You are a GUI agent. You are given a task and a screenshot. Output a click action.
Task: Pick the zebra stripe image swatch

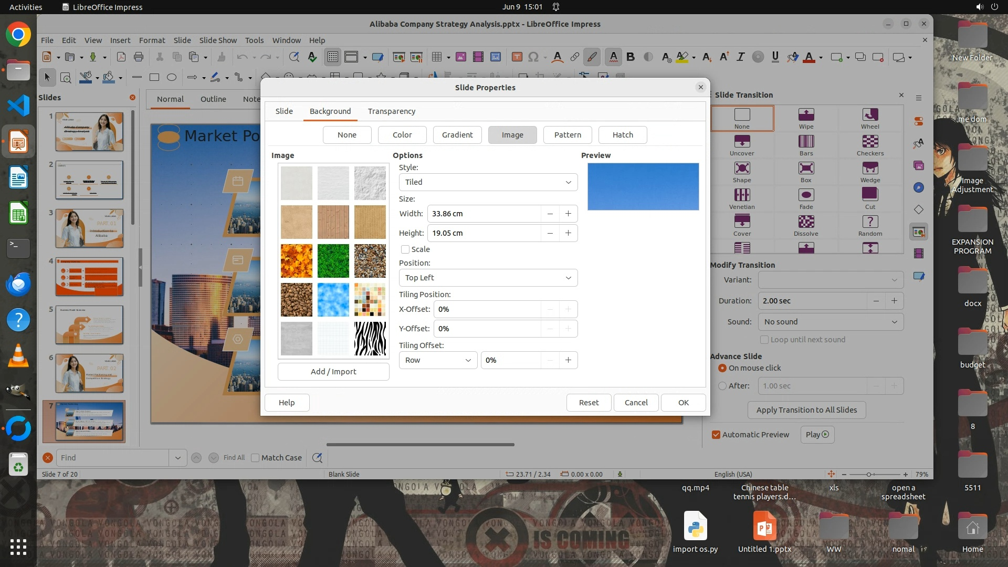point(370,339)
